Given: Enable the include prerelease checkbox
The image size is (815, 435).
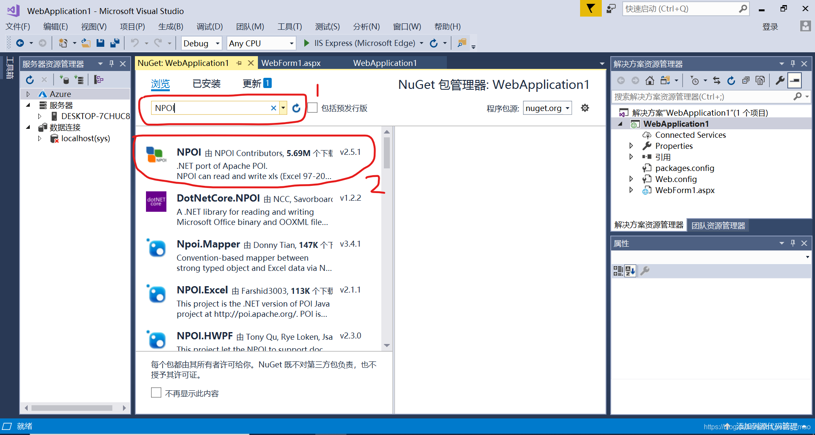Looking at the screenshot, I should 312,108.
